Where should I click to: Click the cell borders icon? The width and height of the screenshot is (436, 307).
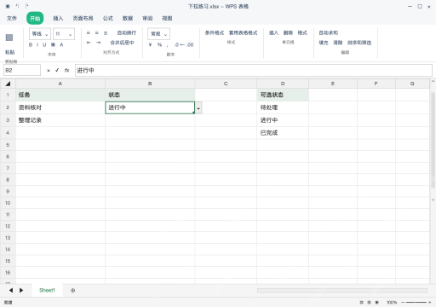pos(53,44)
